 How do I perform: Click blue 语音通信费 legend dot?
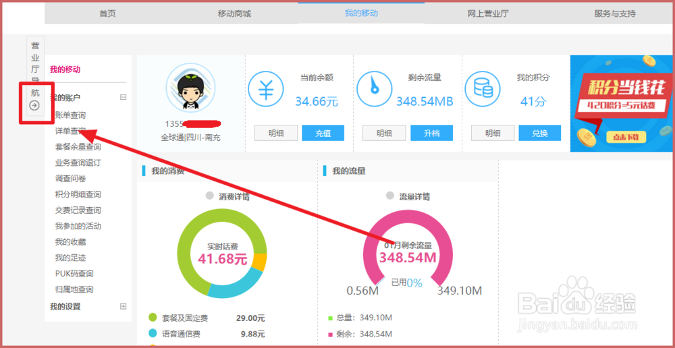pyautogui.click(x=153, y=333)
